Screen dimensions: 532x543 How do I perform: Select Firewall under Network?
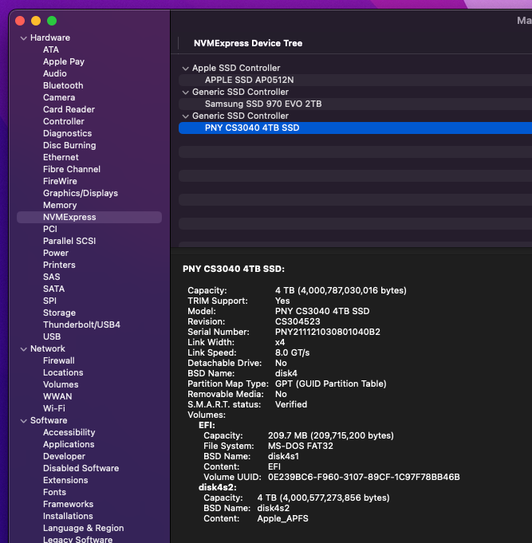coord(59,360)
